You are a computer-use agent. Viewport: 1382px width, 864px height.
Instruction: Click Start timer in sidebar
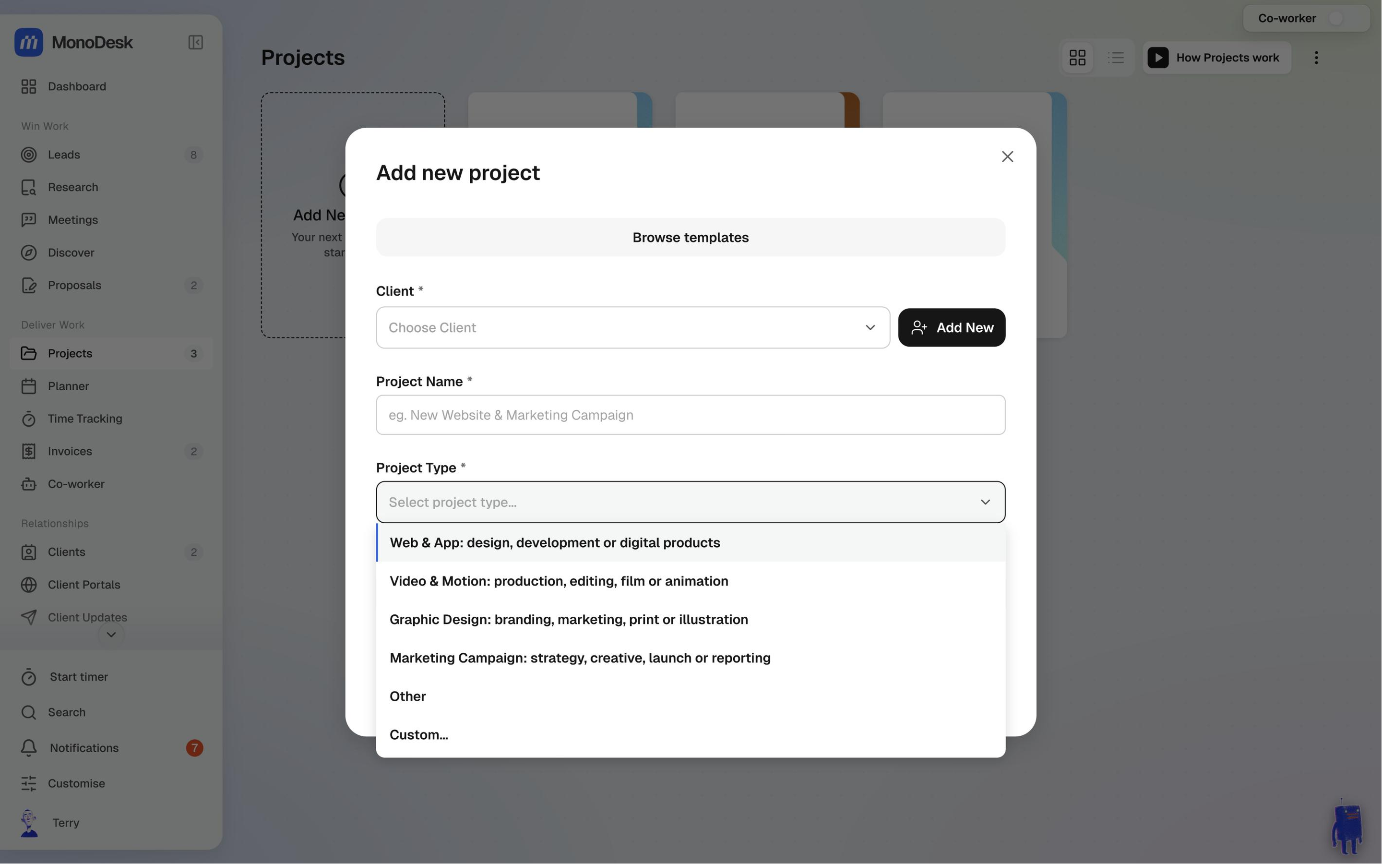pos(111,677)
